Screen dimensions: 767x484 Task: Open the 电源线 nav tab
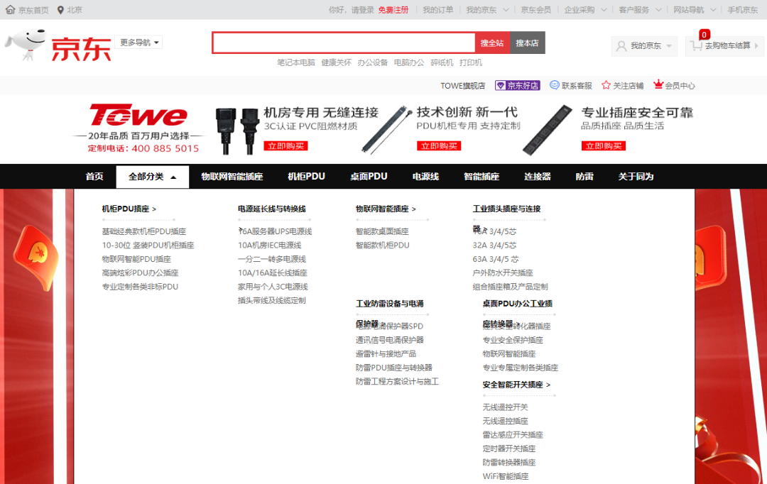point(425,177)
